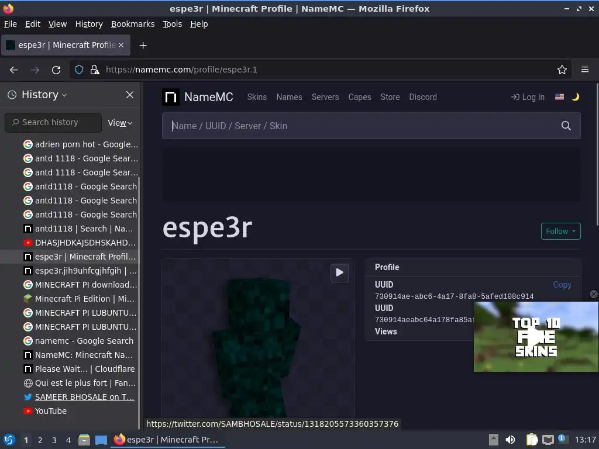Open the NameMC Discord link
The image size is (599, 449).
click(x=423, y=97)
